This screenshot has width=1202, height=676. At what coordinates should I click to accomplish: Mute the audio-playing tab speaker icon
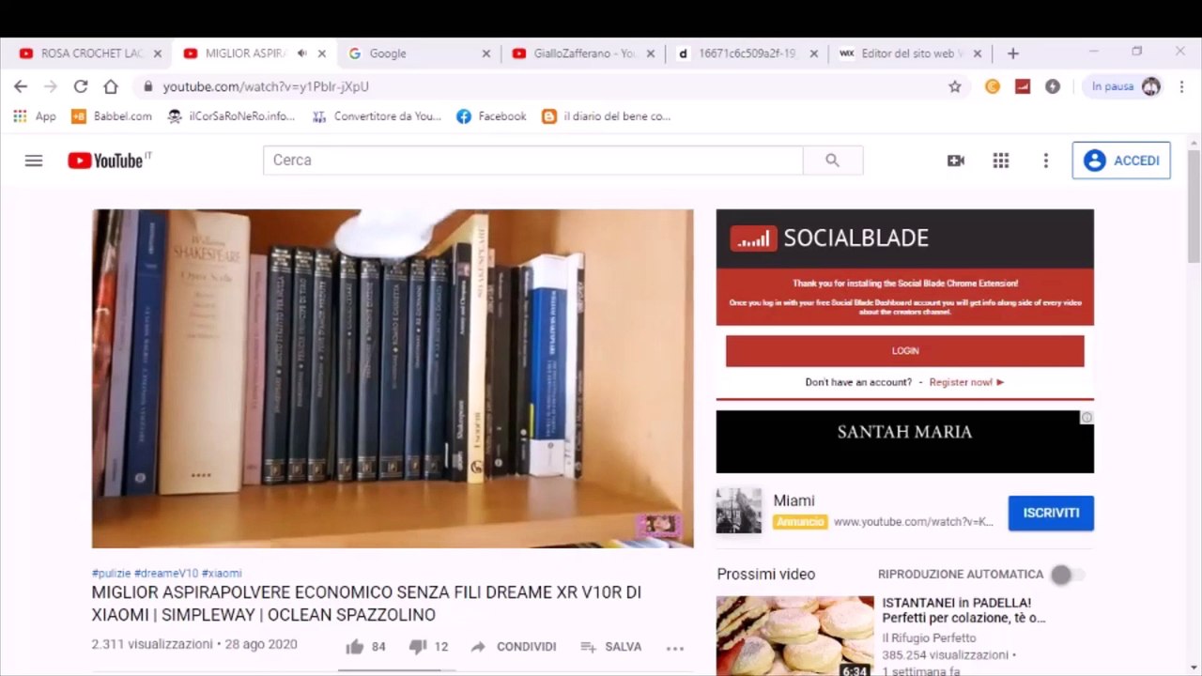click(302, 54)
